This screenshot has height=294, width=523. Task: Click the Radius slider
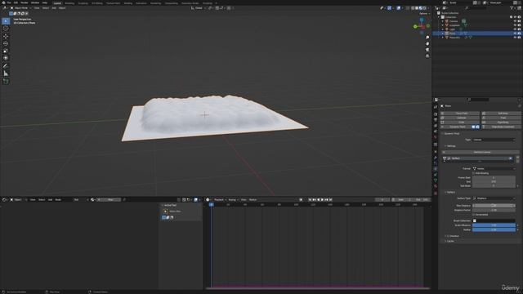pos(494,229)
